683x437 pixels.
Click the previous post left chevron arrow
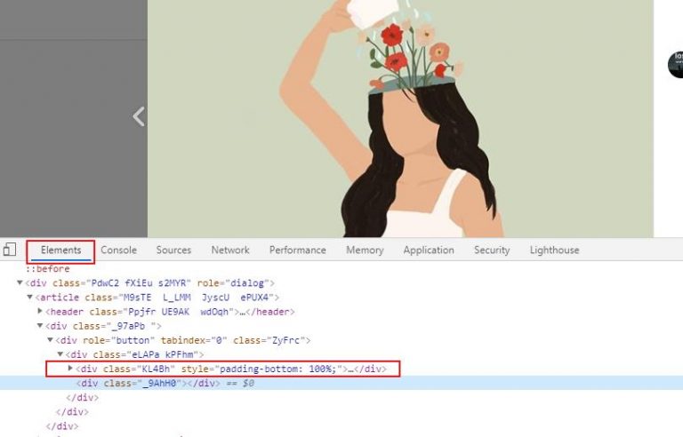(138, 115)
